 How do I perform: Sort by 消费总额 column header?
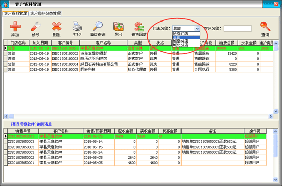(x=227, y=43)
